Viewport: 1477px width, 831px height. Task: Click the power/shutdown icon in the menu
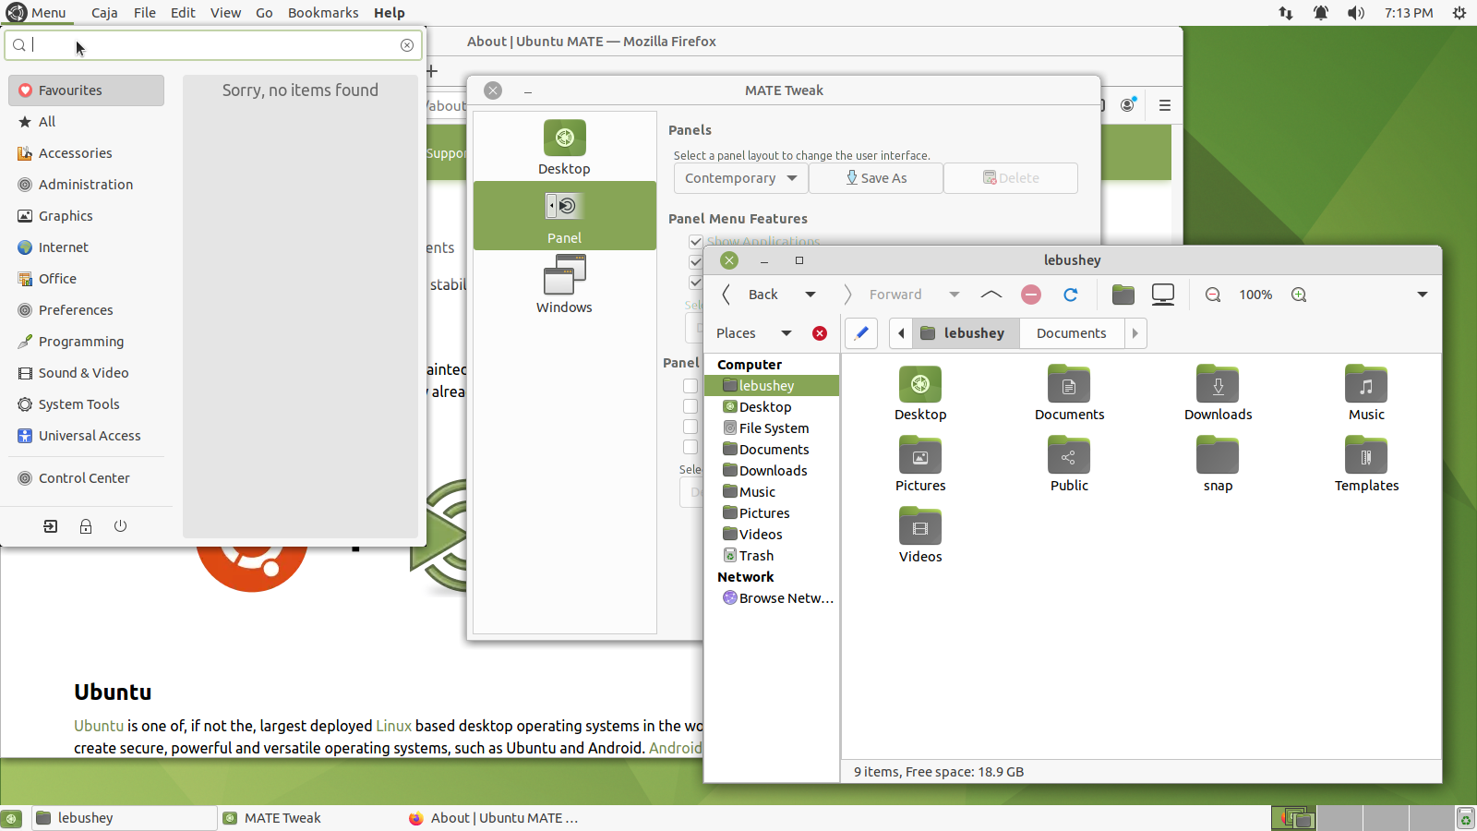coord(120,526)
